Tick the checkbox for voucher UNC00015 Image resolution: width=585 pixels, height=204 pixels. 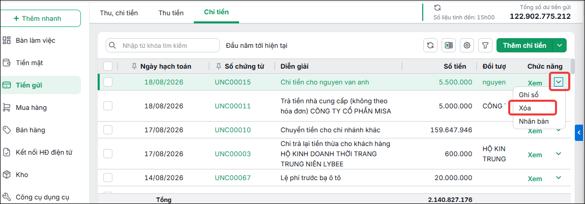point(108,82)
